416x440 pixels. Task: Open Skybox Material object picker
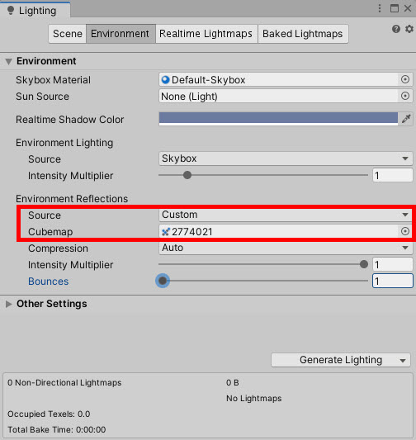coord(405,80)
